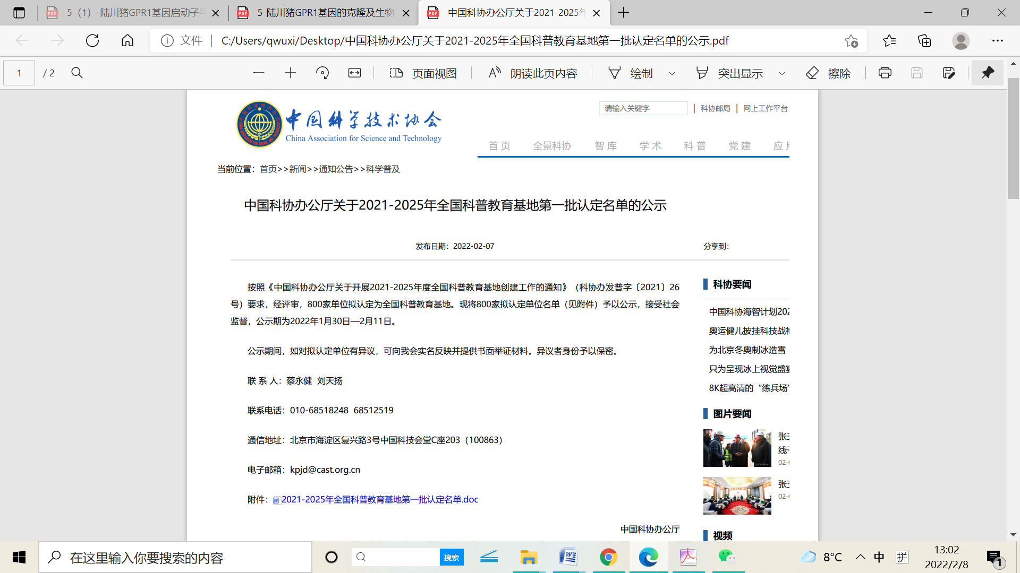
Task: Click the 科普 navigation item
Action: (695, 146)
